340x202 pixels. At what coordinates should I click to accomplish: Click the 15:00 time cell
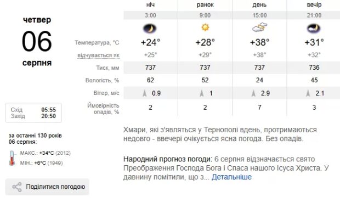[259, 15]
